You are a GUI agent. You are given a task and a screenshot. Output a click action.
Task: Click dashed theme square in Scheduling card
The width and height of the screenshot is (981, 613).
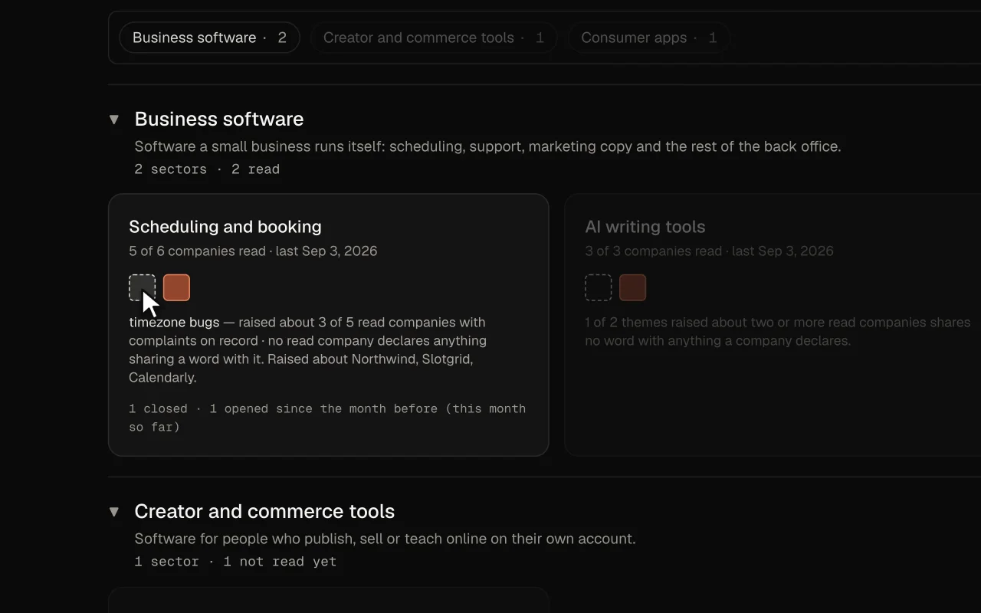click(142, 287)
